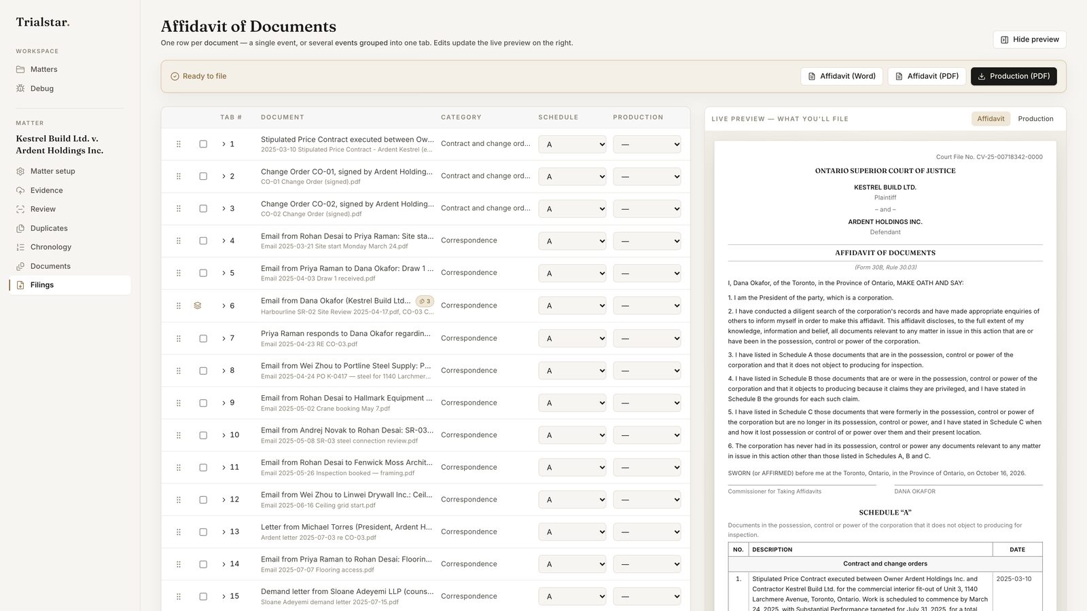Viewport: 1087px width, 611px height.
Task: Click the Chronology list icon
Action: pos(20,247)
